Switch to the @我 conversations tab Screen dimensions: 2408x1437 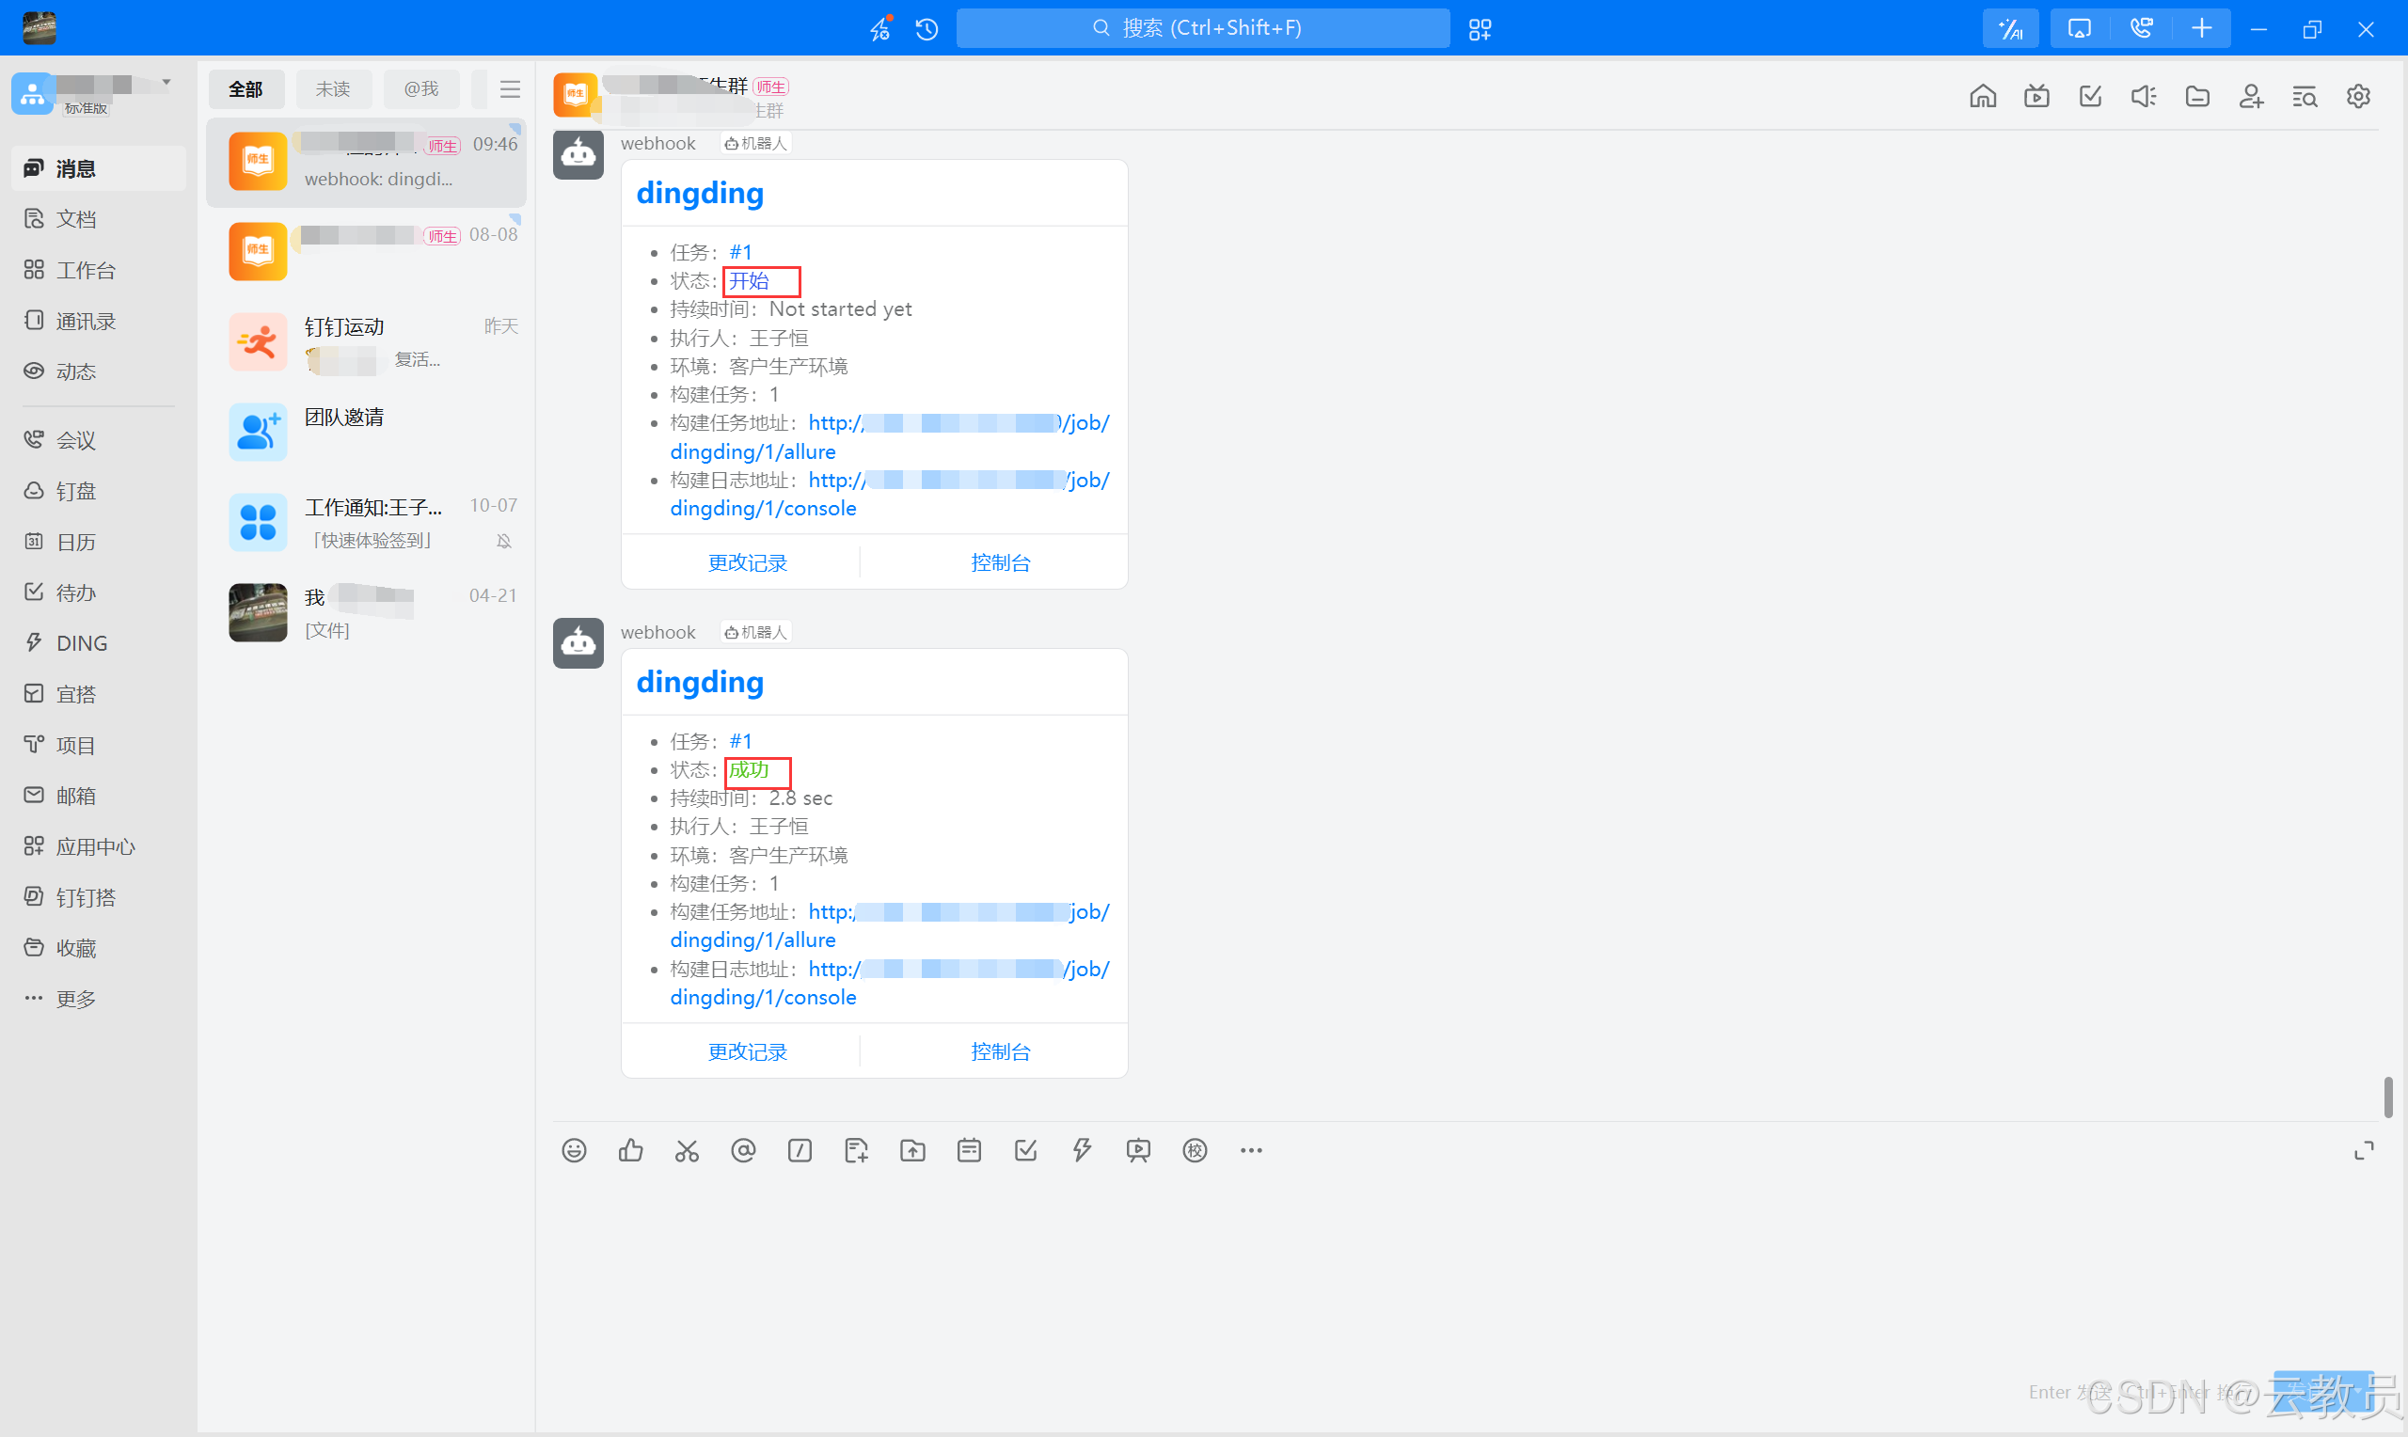click(421, 89)
